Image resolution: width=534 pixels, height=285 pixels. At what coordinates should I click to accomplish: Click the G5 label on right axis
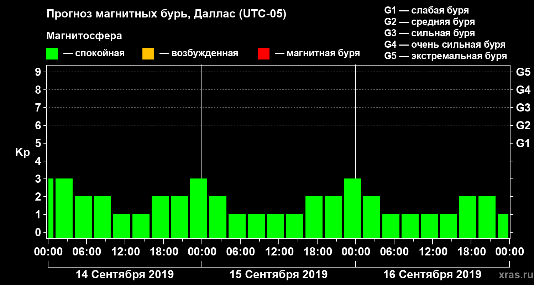point(523,72)
